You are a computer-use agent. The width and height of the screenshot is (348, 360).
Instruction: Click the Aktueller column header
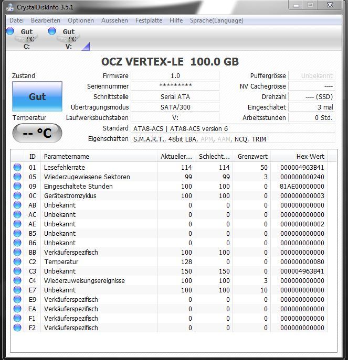pos(176,157)
